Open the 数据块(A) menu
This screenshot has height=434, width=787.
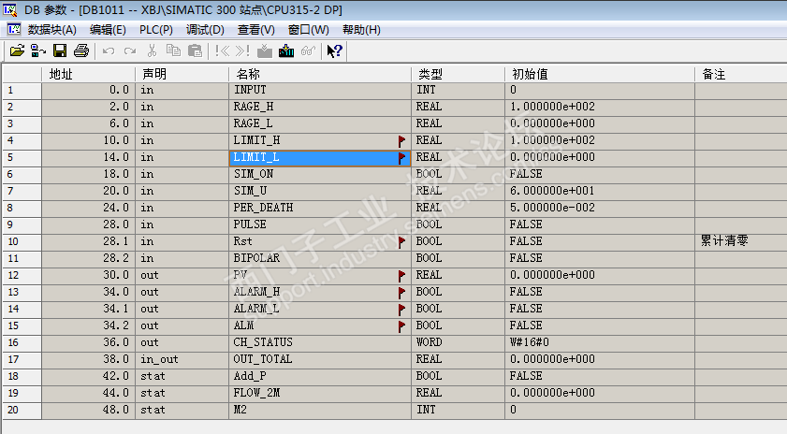click(x=52, y=30)
